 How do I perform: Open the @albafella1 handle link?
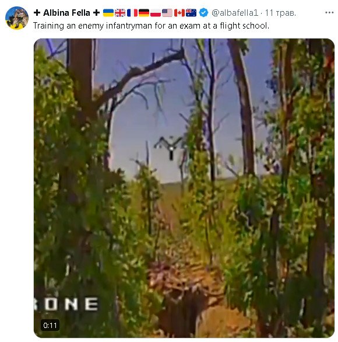coord(235,13)
